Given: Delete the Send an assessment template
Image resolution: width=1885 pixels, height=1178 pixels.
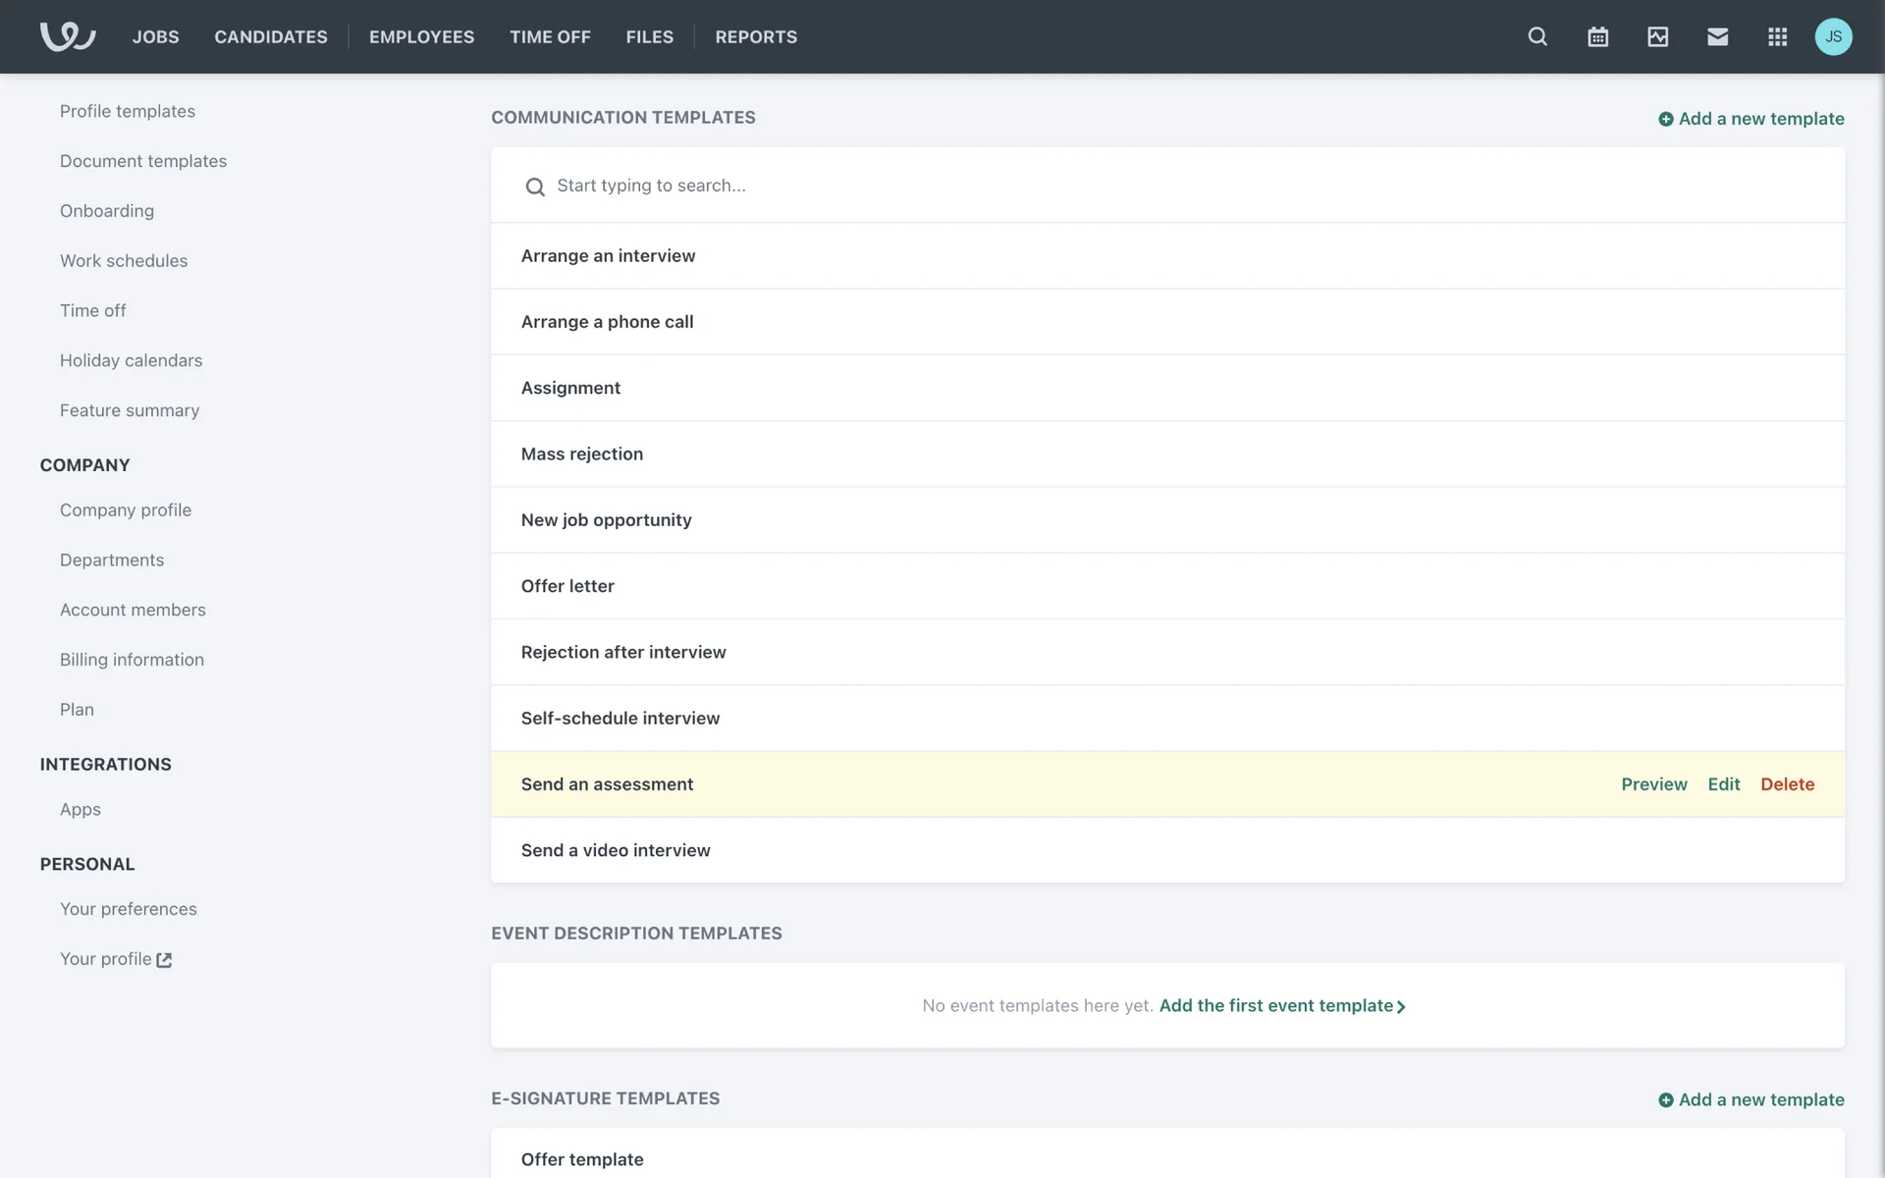Looking at the screenshot, I should click(1787, 784).
